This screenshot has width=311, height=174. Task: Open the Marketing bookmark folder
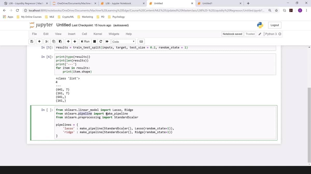85,17
